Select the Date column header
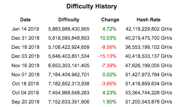 [x=26, y=20]
